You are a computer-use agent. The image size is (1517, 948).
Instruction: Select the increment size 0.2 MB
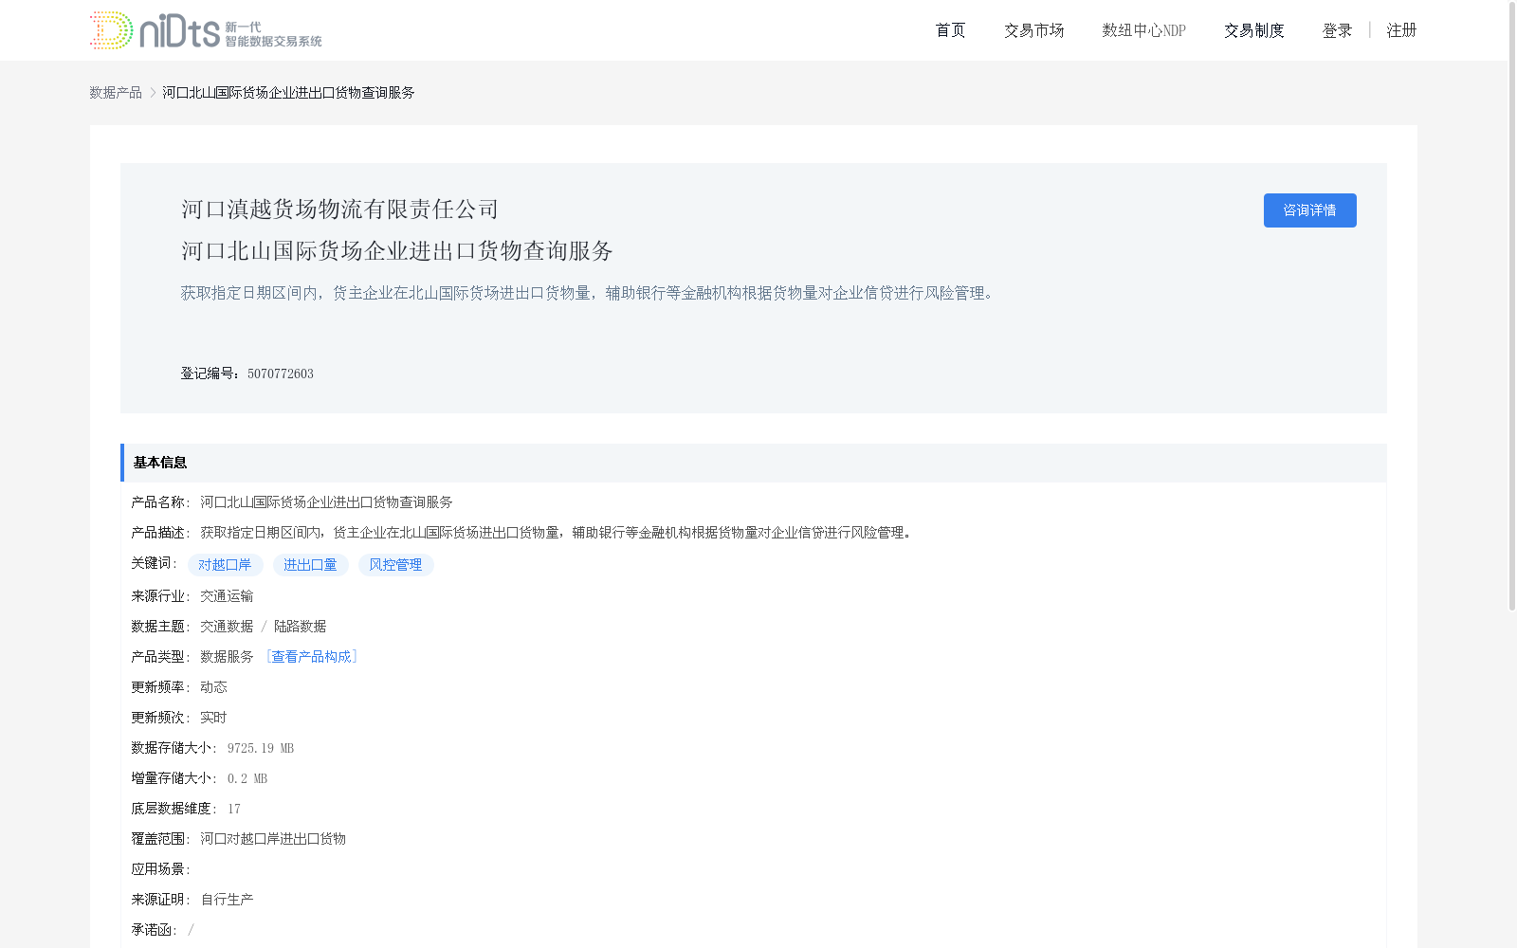click(x=247, y=778)
